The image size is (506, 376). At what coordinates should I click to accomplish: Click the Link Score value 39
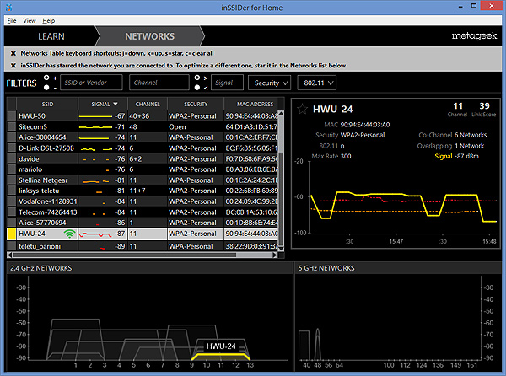pyautogui.click(x=484, y=105)
